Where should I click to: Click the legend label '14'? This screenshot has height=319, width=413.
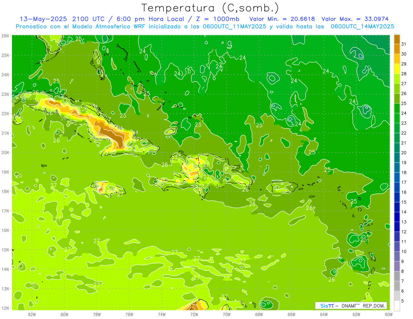click(x=404, y=212)
